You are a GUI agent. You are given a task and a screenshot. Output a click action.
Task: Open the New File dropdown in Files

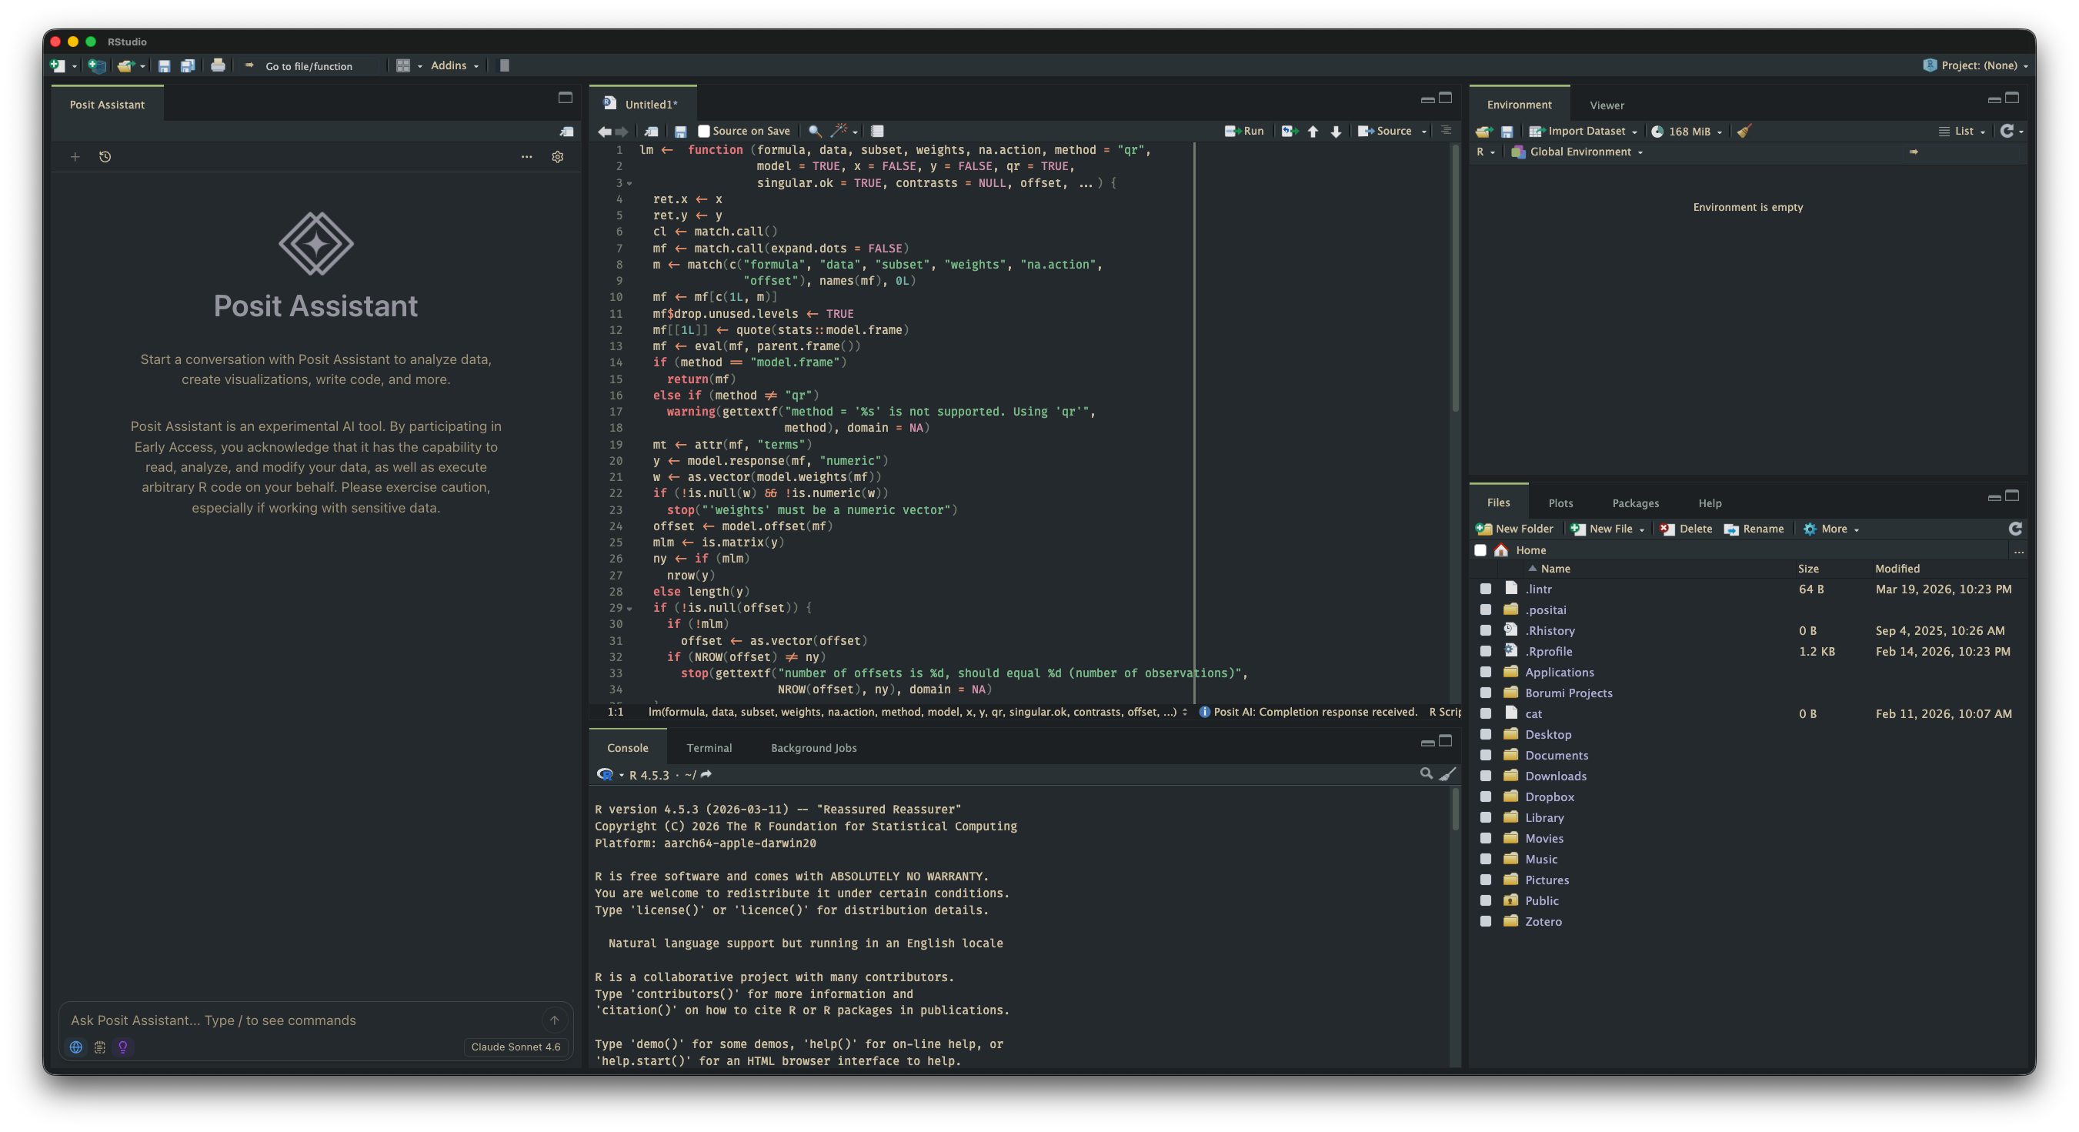point(1607,529)
